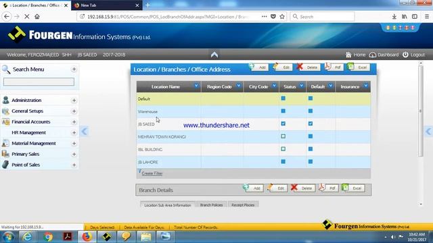Toggle Default checkbox for JB LAHORE row

tap(311, 162)
